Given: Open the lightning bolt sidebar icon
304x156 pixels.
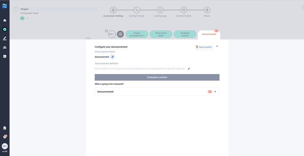Looking at the screenshot, I should pyautogui.click(x=5, y=29).
